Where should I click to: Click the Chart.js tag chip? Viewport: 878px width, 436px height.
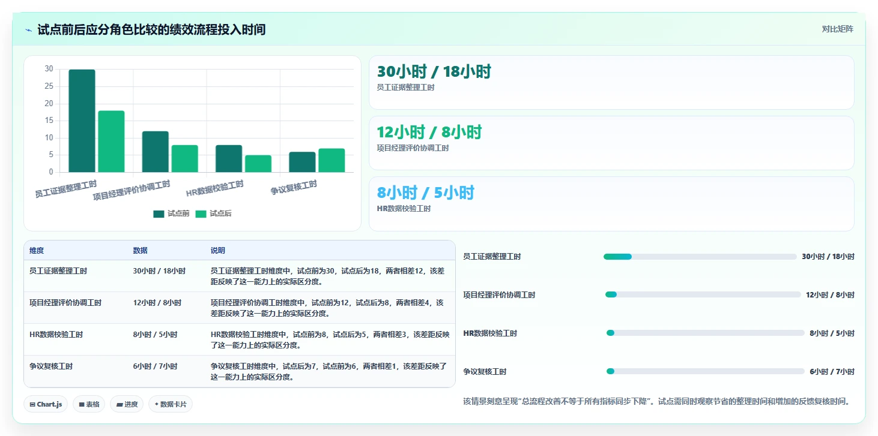coord(46,404)
